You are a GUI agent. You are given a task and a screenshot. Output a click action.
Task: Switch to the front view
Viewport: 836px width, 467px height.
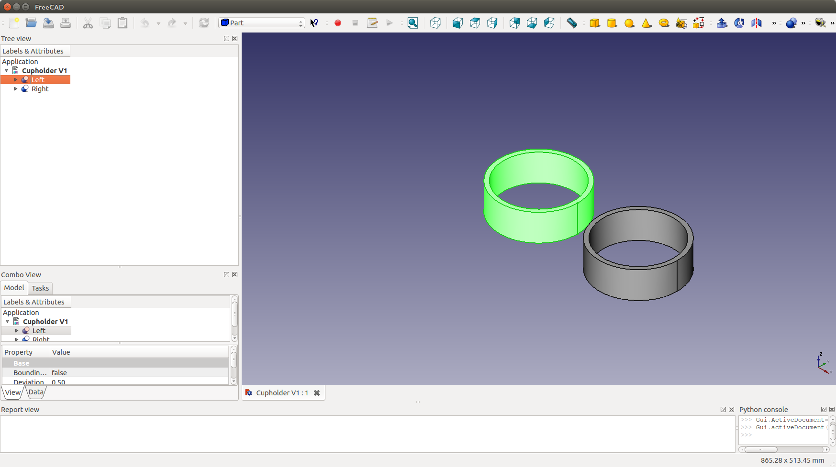point(457,23)
